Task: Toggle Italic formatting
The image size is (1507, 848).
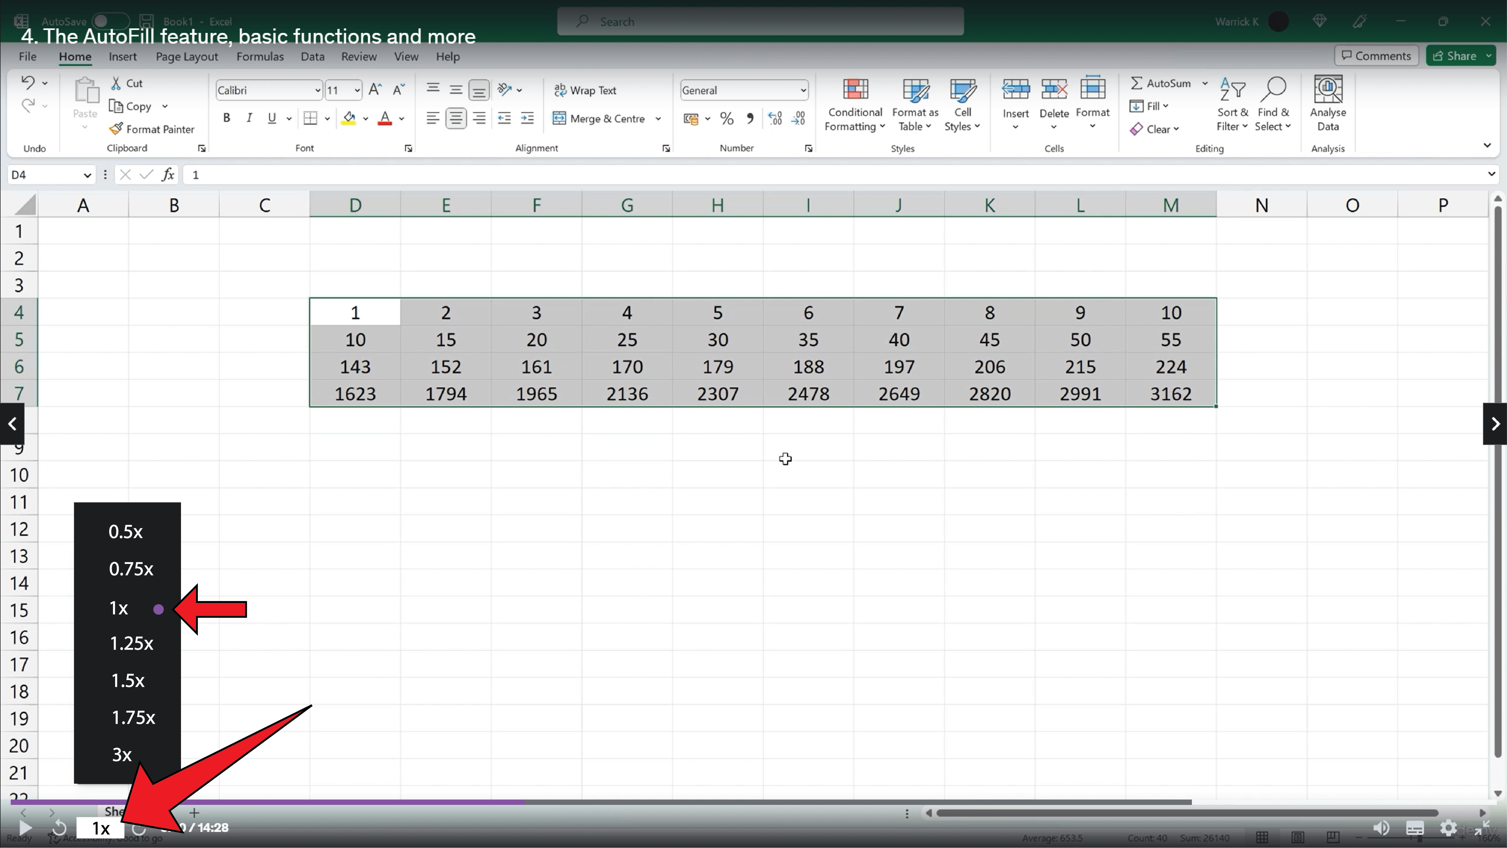Action: pyautogui.click(x=249, y=118)
